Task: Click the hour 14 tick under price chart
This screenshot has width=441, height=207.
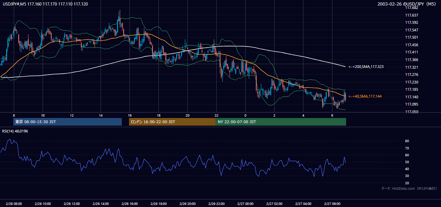Action: coord(100,115)
